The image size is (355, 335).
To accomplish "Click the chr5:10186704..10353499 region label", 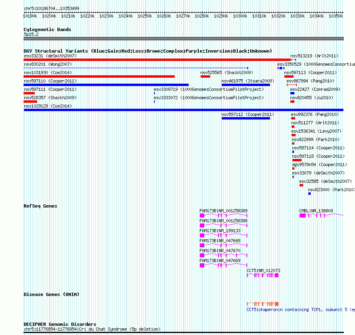I will coord(51,8).
